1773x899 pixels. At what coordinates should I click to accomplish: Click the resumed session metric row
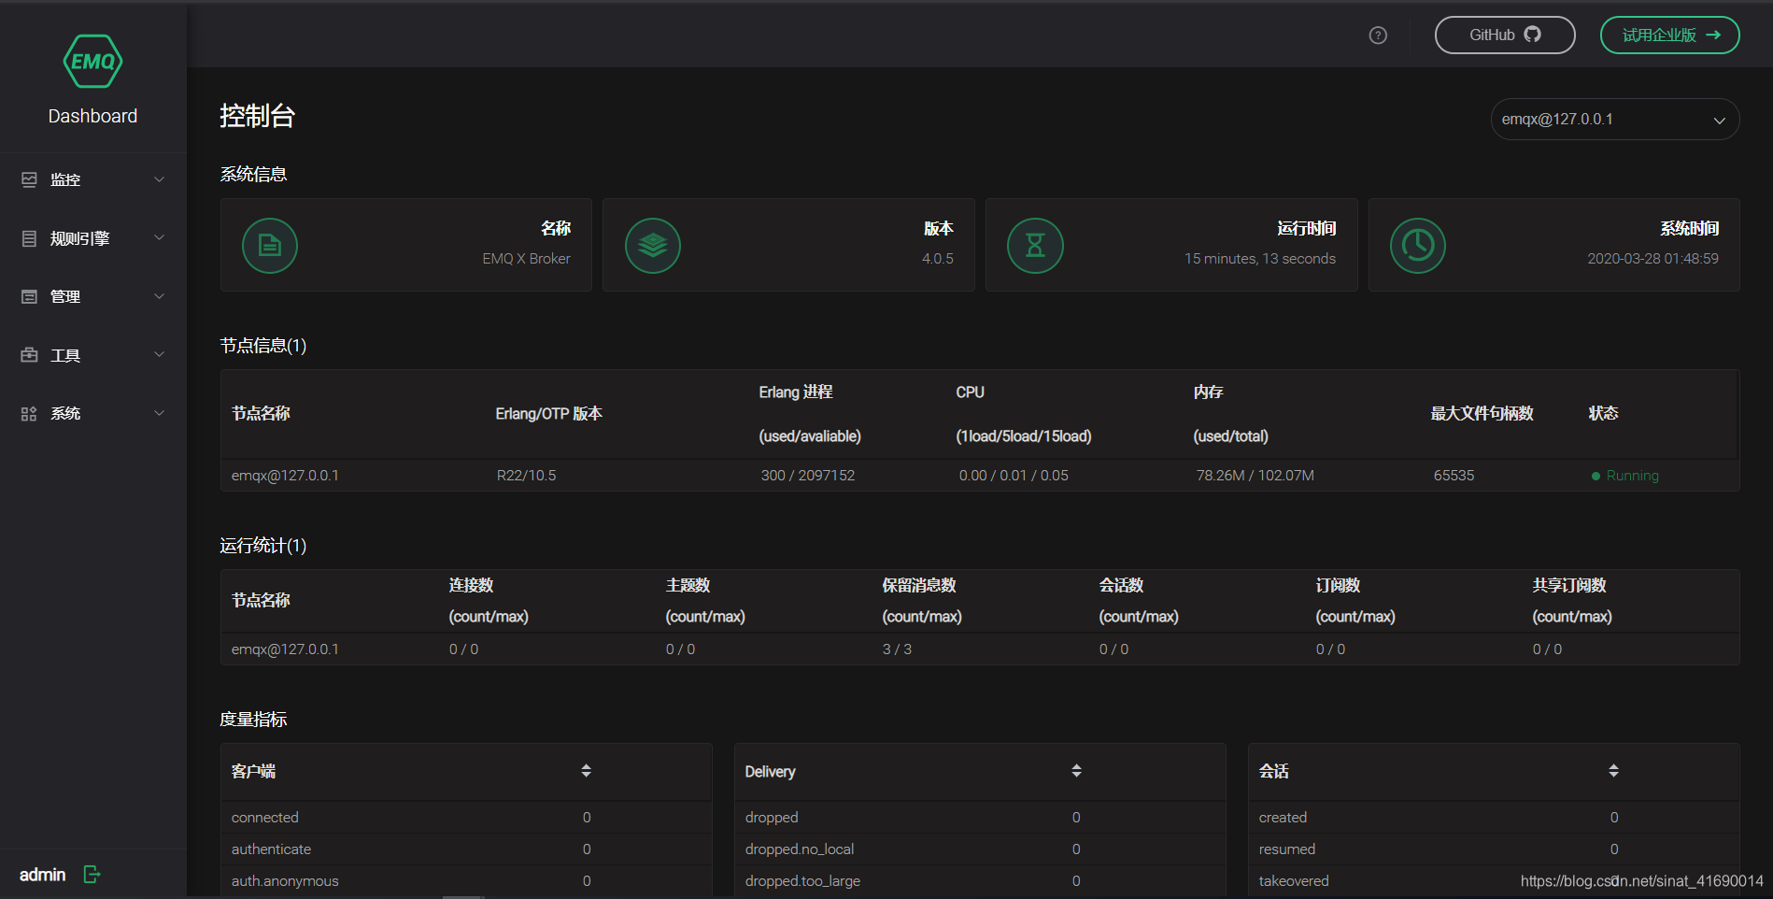[1494, 849]
